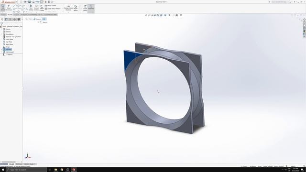Viewport: 306px width, 172px height.
Task: Click the Print icon
Action: tap(33, 2)
